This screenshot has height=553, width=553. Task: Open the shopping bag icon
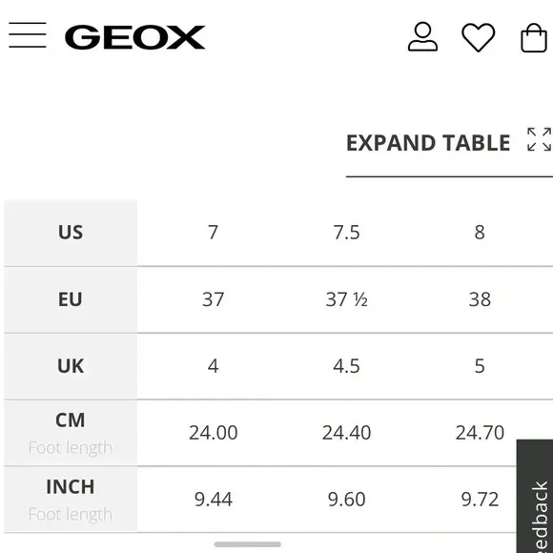(534, 38)
